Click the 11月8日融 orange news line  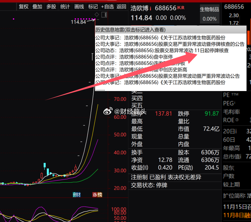coord(237,215)
